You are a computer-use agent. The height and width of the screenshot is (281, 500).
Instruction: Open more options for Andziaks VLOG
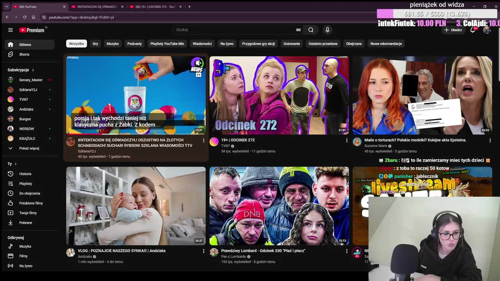tap(204, 251)
